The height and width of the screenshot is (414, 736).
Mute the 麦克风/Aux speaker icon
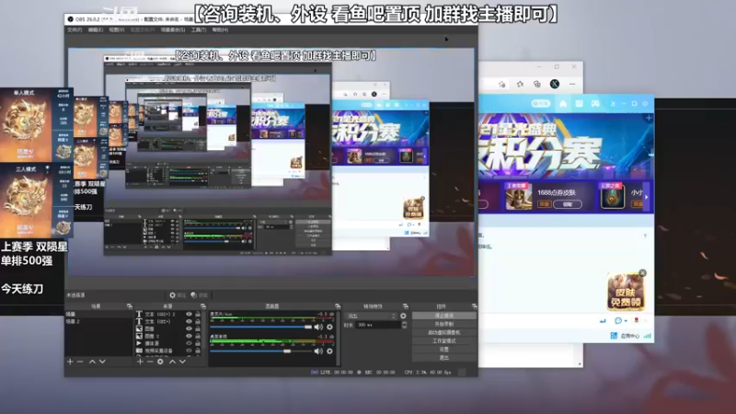click(x=318, y=327)
